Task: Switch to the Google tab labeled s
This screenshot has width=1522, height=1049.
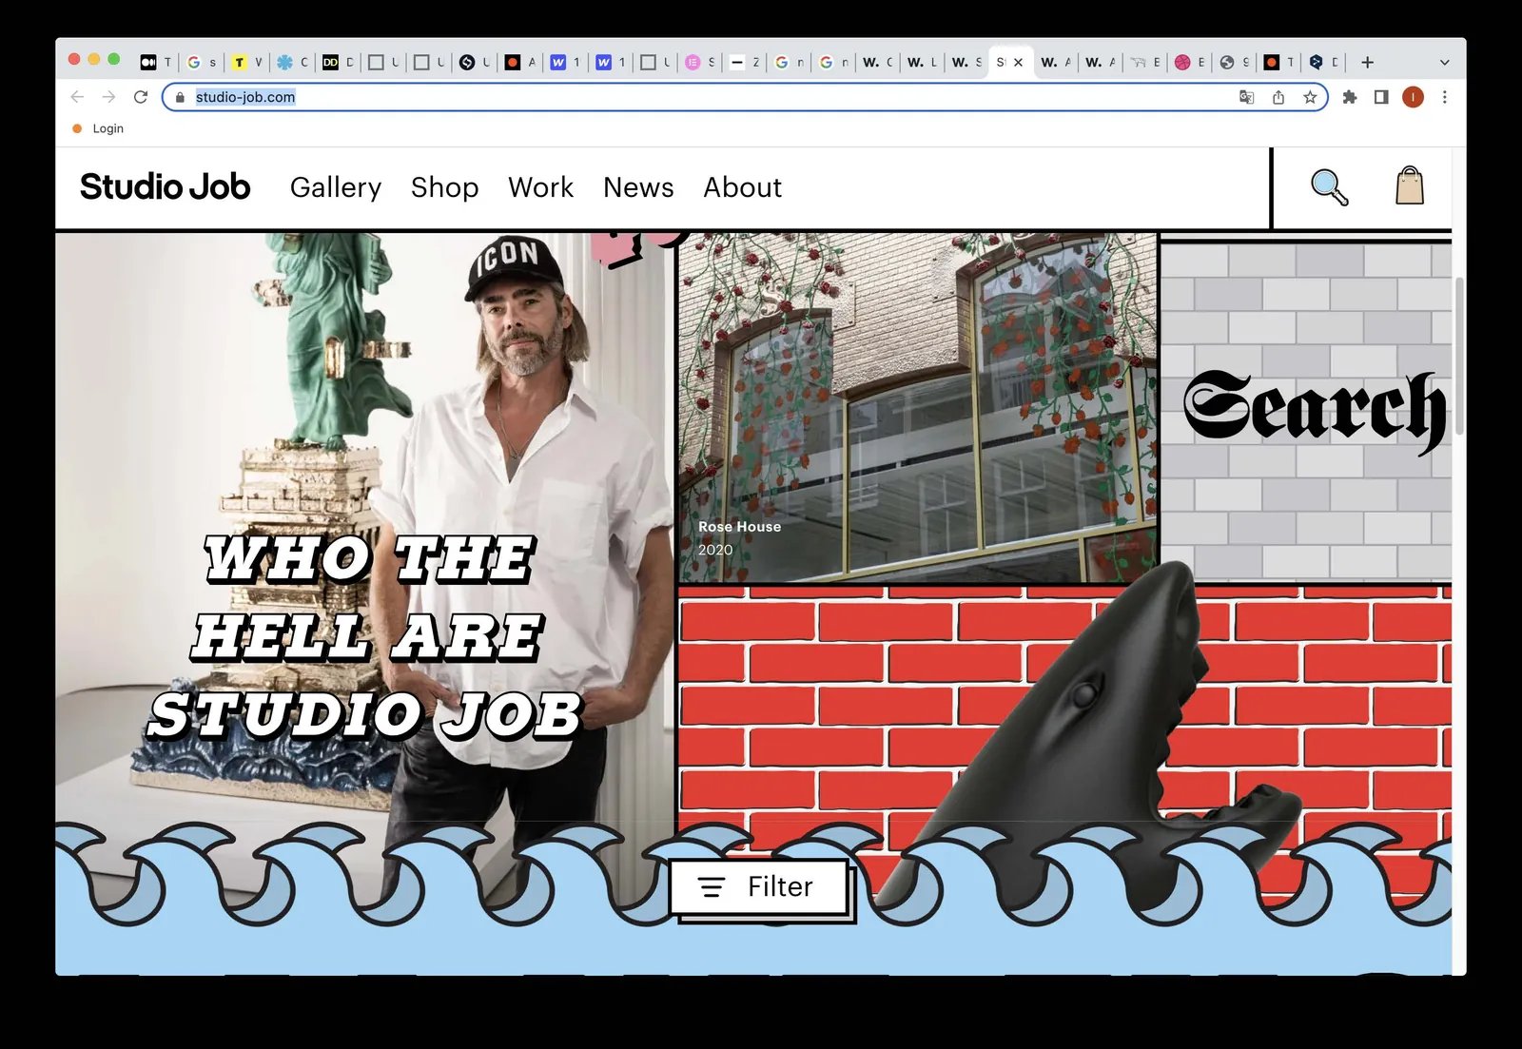Action: click(201, 62)
